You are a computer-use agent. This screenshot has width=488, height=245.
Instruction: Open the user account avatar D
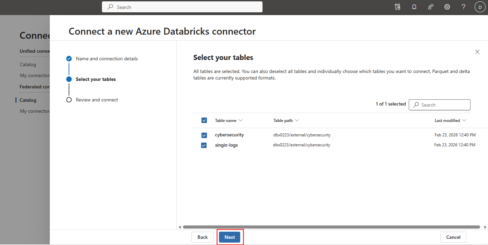pos(480,7)
